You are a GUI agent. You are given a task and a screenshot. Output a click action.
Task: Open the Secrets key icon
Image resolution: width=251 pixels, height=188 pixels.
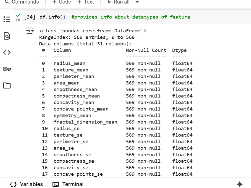click(7, 69)
